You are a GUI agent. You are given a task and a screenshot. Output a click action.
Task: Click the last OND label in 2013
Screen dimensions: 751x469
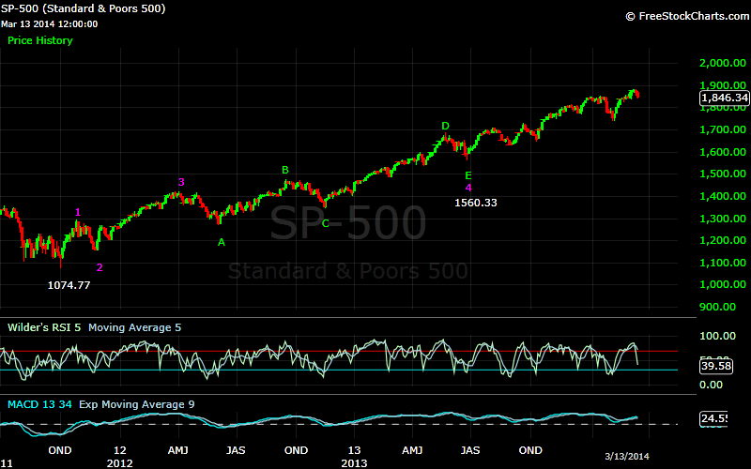(530, 450)
